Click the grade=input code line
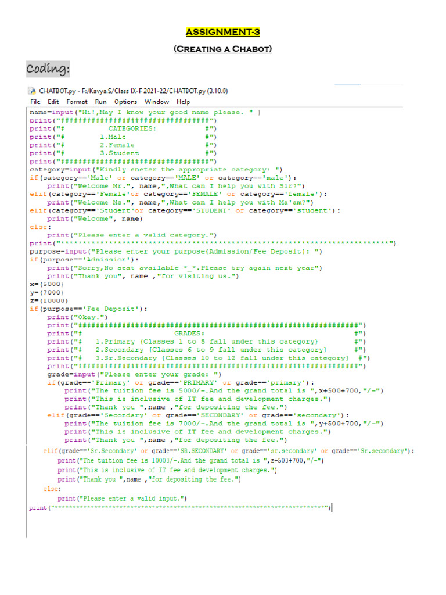Image resolution: width=446 pixels, height=595 pixels. click(134, 375)
